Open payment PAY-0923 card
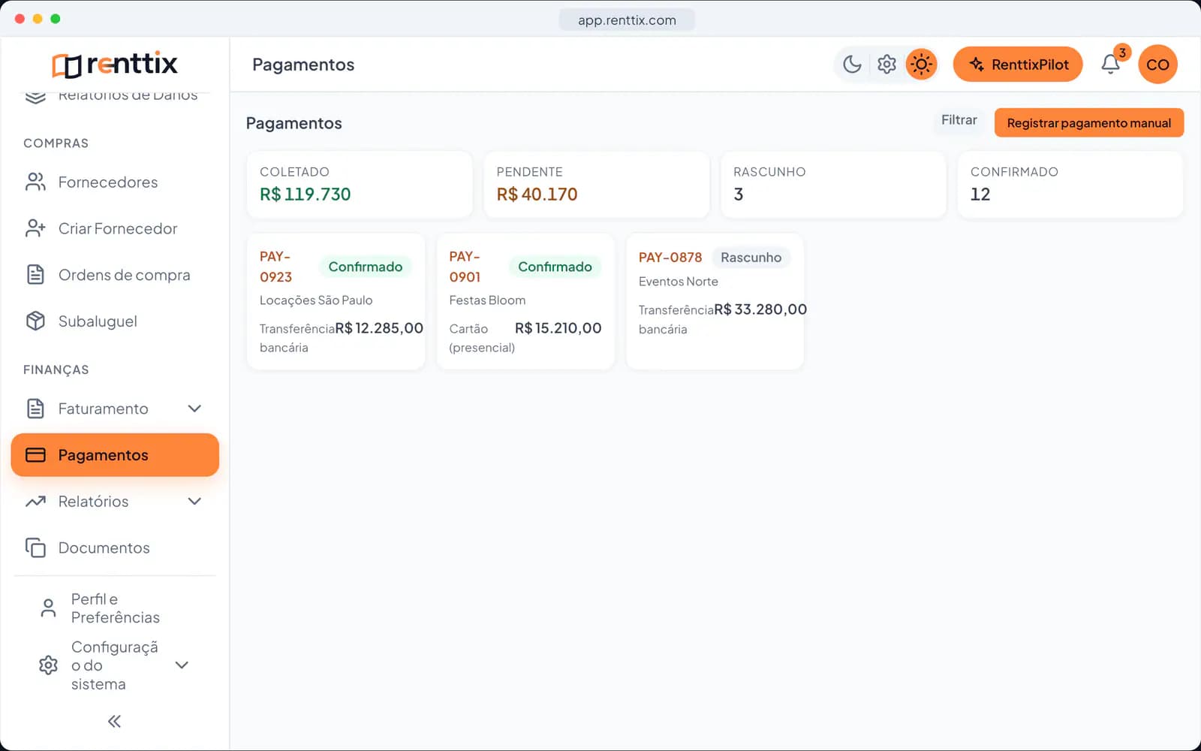This screenshot has width=1201, height=751. click(x=336, y=301)
